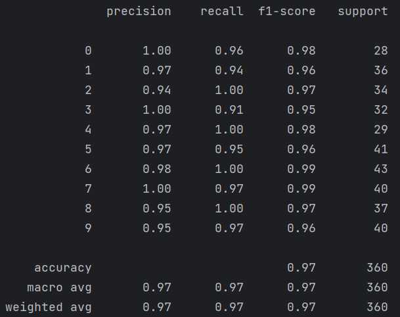Click the recall column header
The height and width of the screenshot is (317, 400).
pyautogui.click(x=222, y=11)
